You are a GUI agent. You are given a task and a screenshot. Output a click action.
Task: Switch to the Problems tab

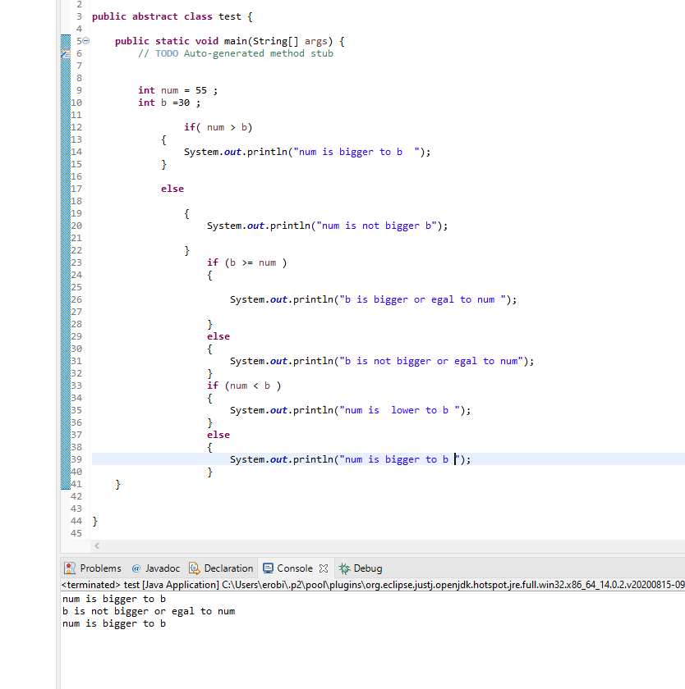click(93, 568)
